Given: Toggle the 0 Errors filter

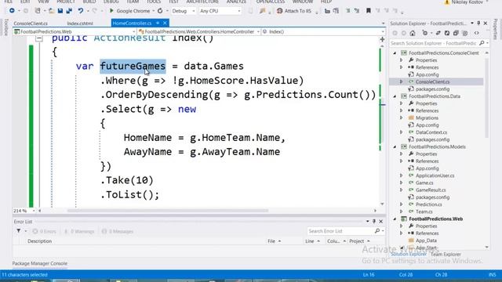Looking at the screenshot, I should (x=44, y=231).
